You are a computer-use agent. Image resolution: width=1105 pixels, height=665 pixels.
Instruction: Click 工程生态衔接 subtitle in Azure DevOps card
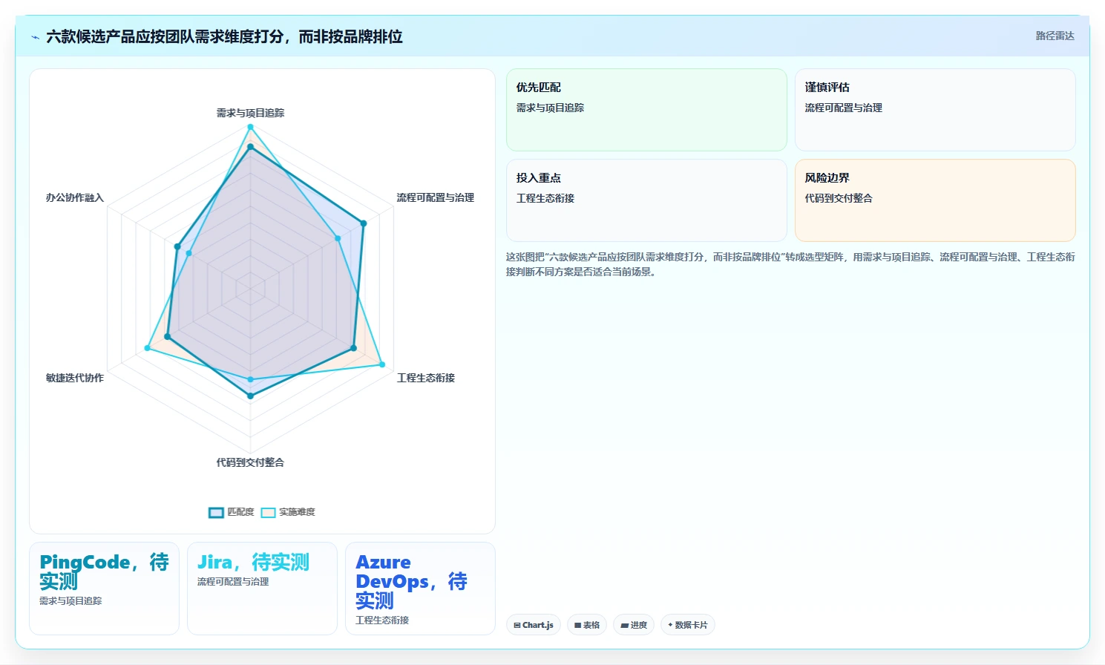pyautogui.click(x=382, y=620)
